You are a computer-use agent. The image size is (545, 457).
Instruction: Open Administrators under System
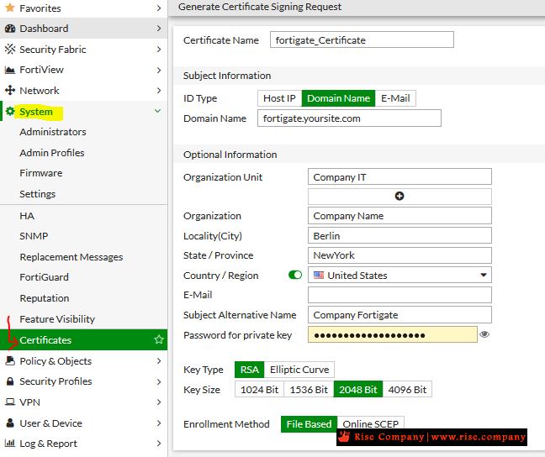click(53, 132)
